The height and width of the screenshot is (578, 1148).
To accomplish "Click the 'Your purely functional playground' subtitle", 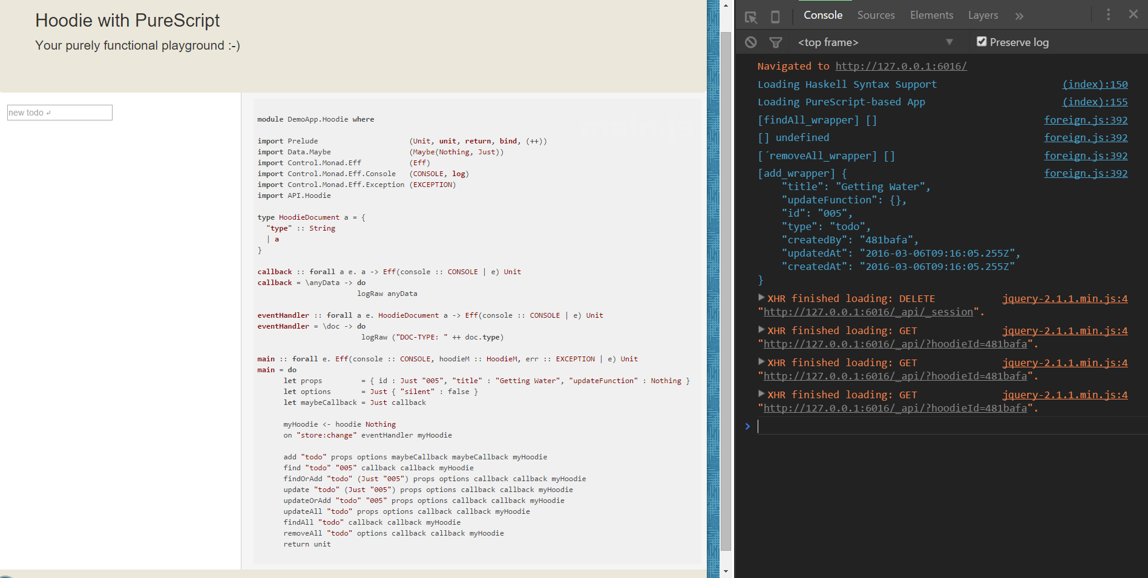I will (137, 45).
